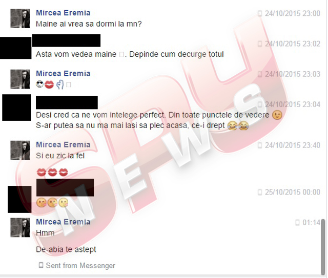
Task: Open Mircea Eremia's name on the 23:00 message
Action: (x=63, y=13)
